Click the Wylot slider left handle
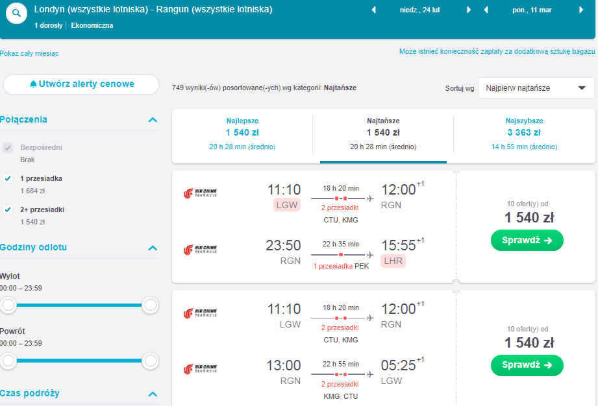The image size is (598, 406). (8, 305)
